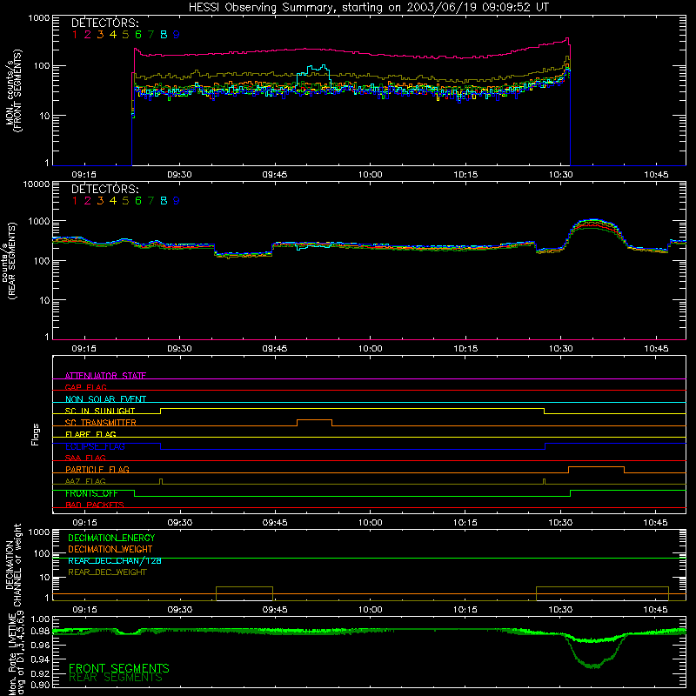
Task: Click the SAA_FLAG label
Action: pos(85,458)
